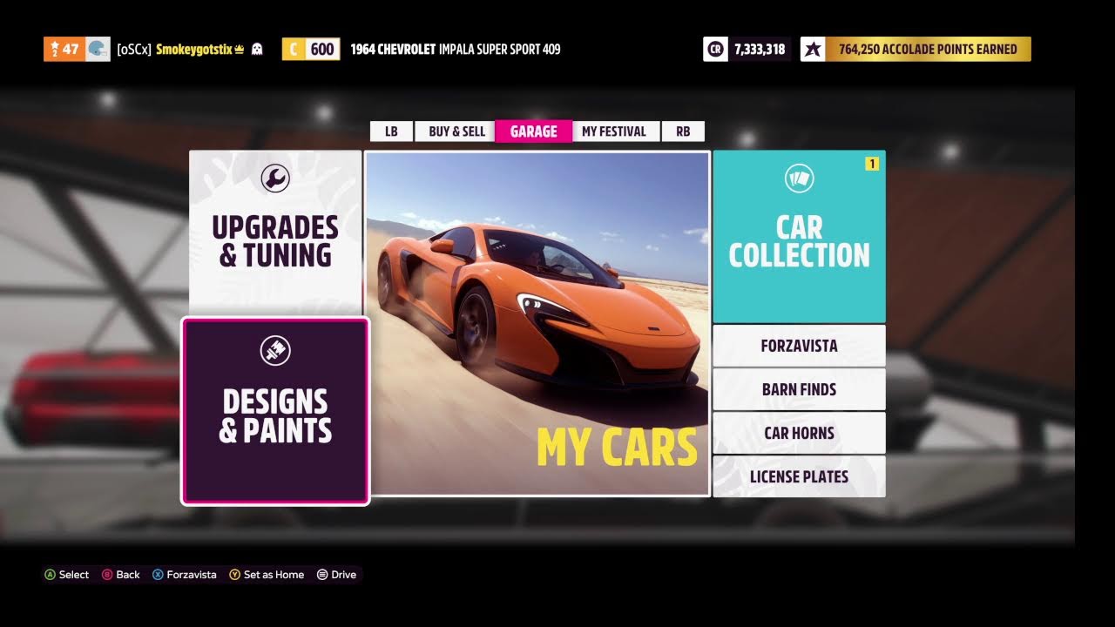Switch to the Buy & Sell tab
The width and height of the screenshot is (1115, 627).
456,131
